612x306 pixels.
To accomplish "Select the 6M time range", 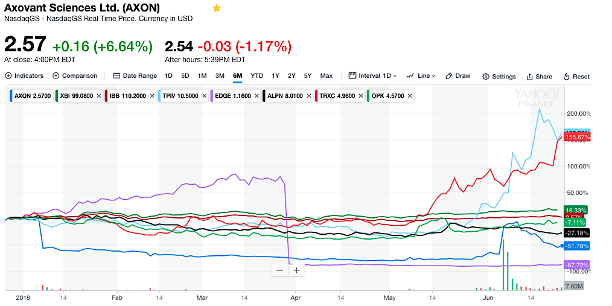I will 237,75.
